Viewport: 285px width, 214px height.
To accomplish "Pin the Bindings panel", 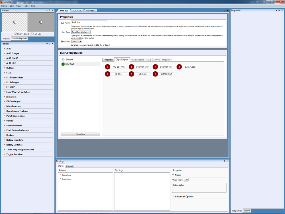I will click(225, 161).
